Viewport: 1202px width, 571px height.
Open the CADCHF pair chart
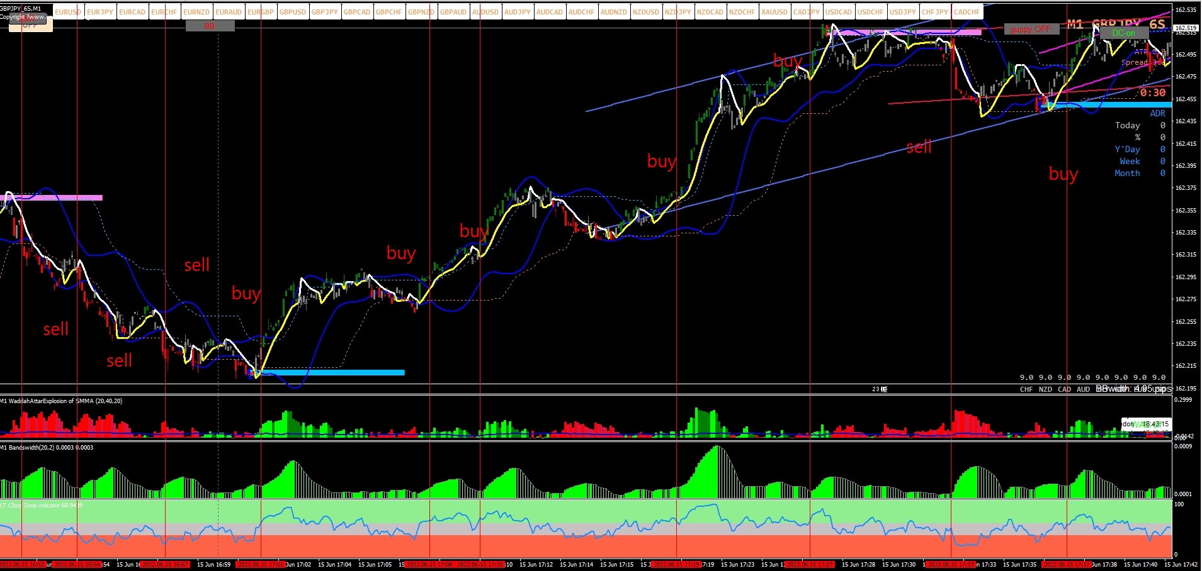(968, 12)
